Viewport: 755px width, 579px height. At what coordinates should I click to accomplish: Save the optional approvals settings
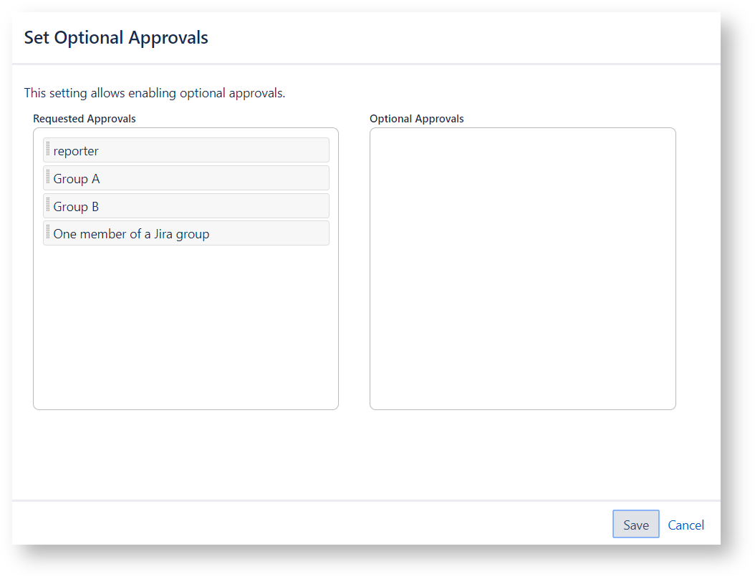coord(635,525)
